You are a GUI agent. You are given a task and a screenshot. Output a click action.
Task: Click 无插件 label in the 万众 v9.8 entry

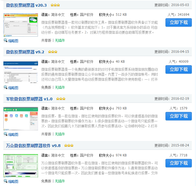pos(60,181)
